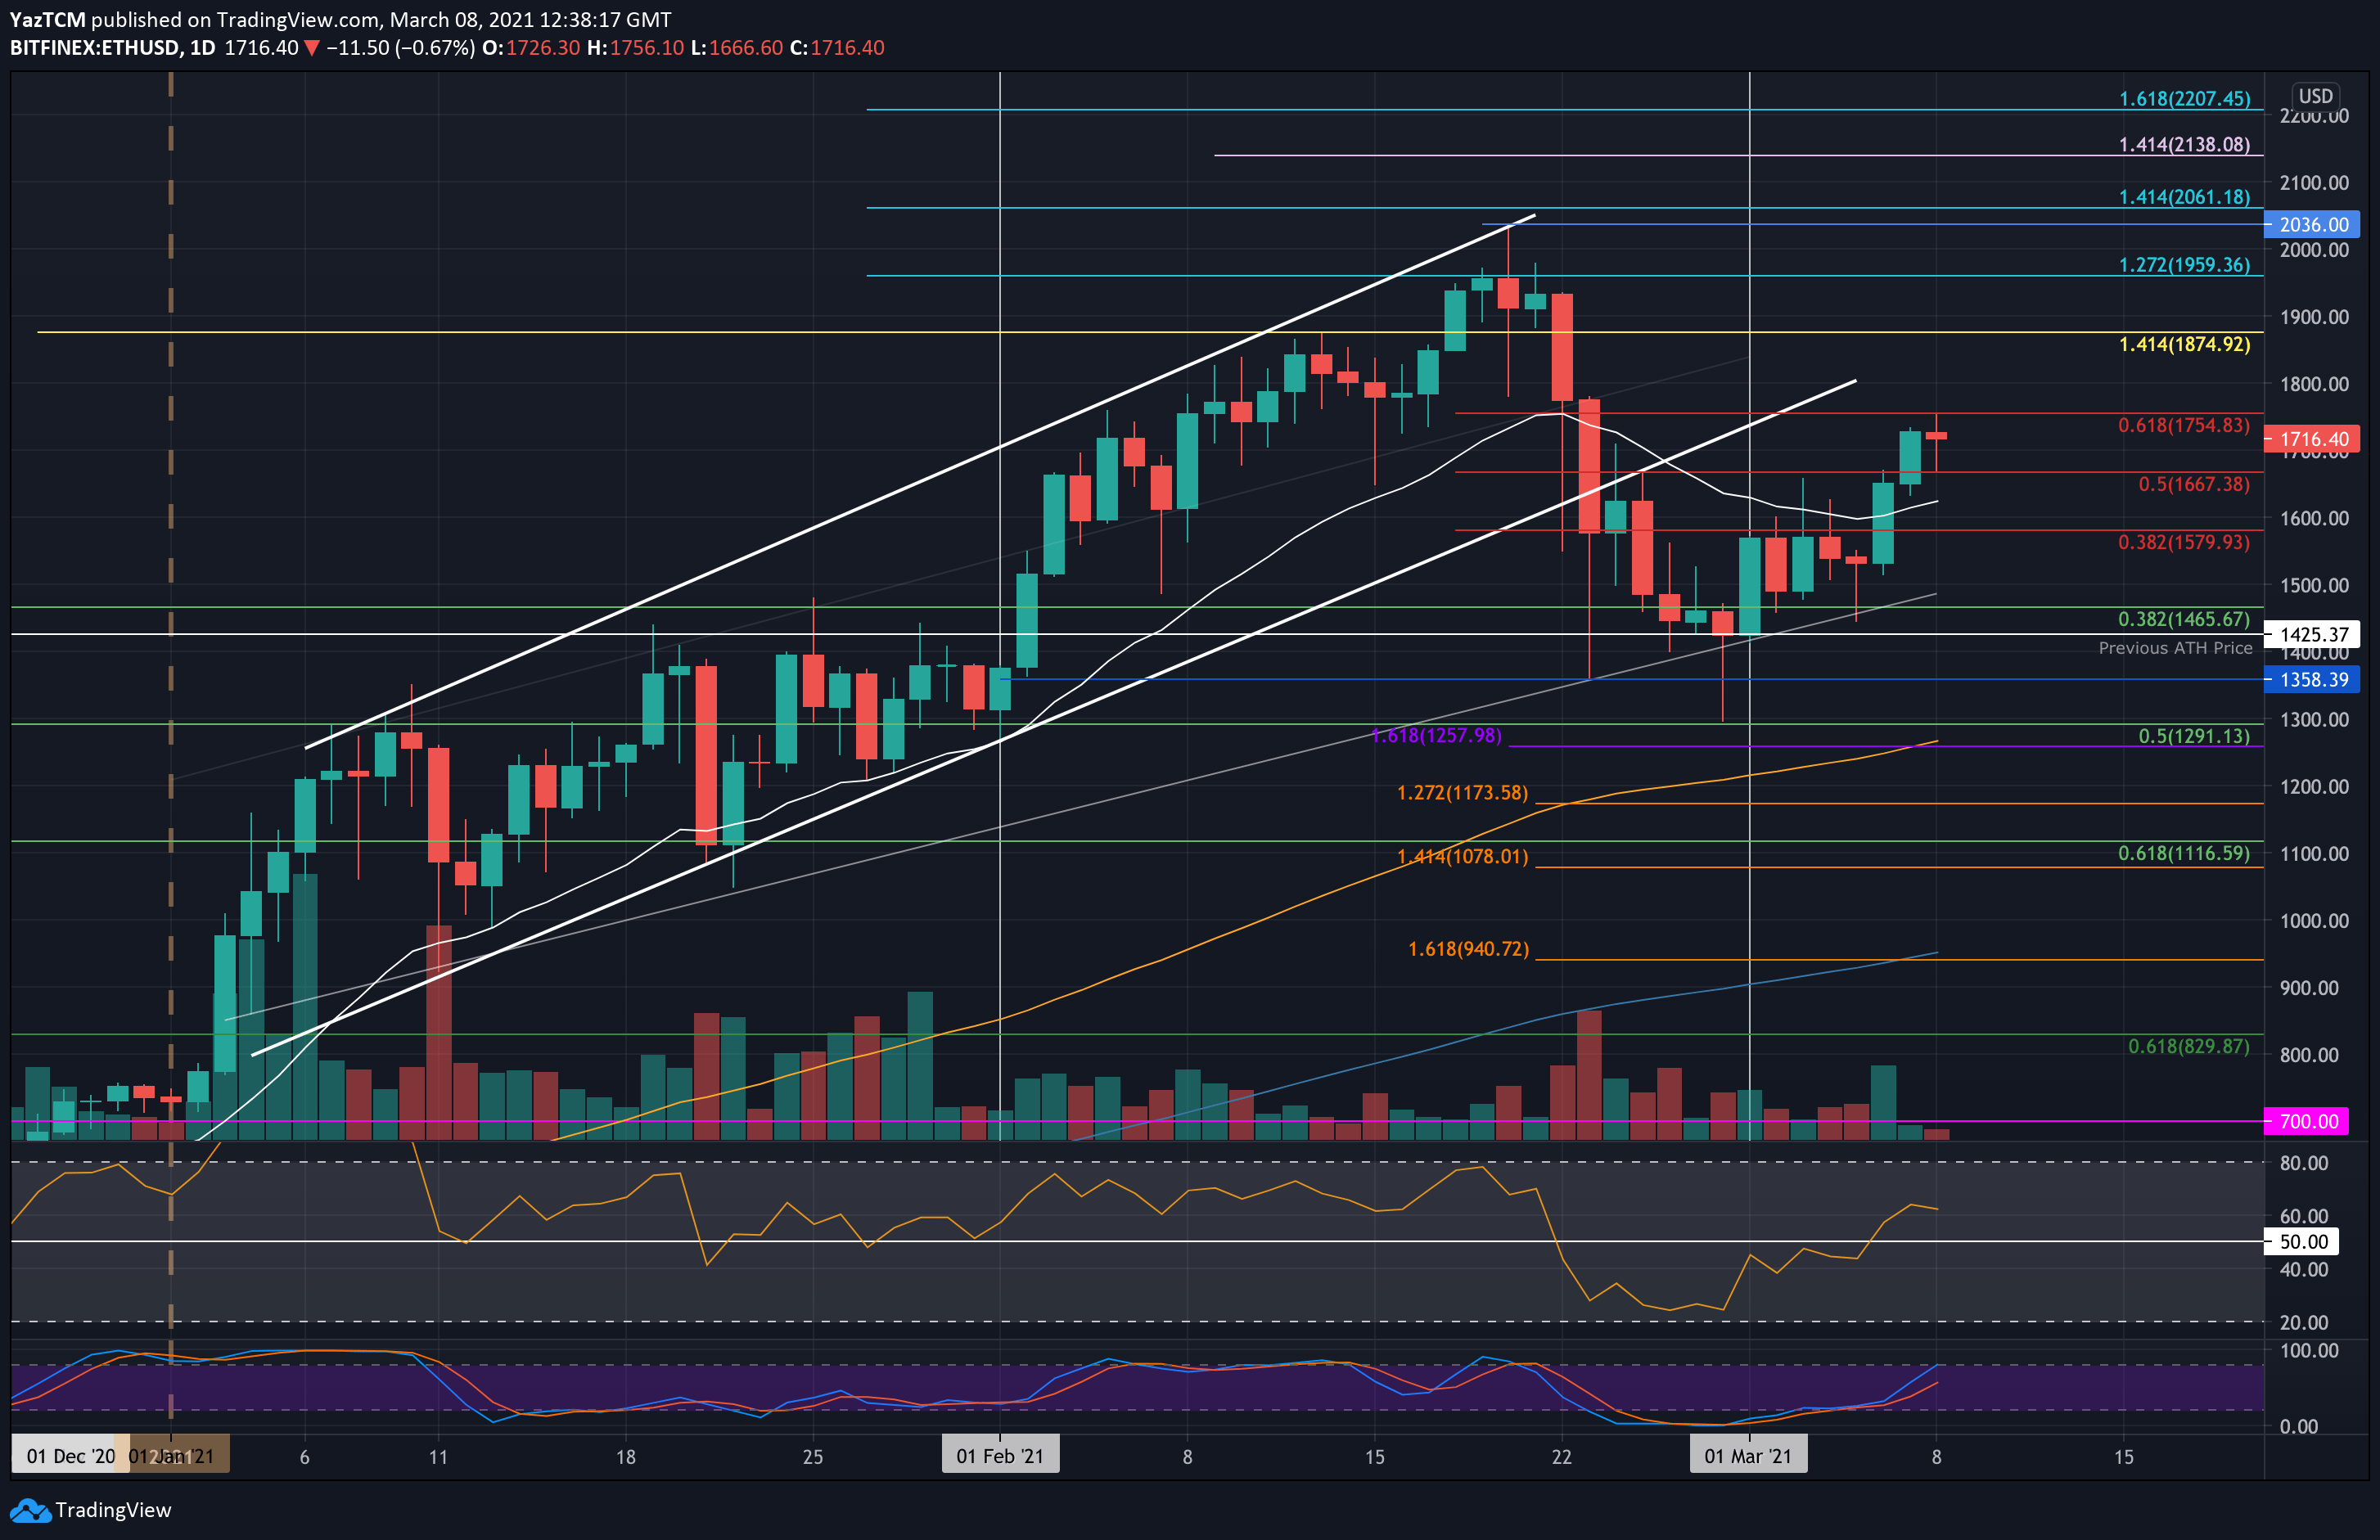Click the 22 date tick on time axis
The width and height of the screenshot is (2380, 1540).
click(1562, 1457)
